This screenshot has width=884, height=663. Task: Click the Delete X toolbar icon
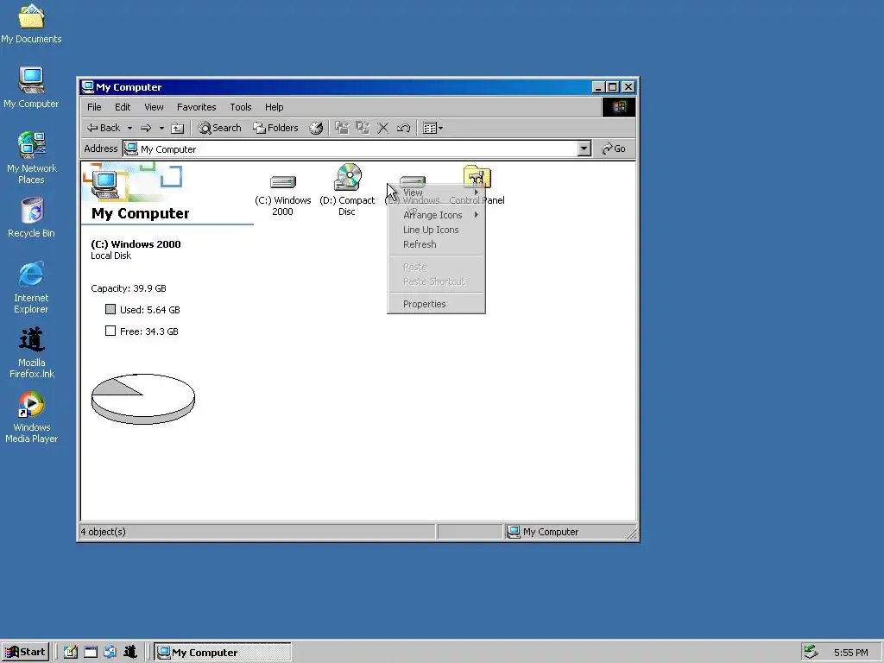tap(382, 128)
